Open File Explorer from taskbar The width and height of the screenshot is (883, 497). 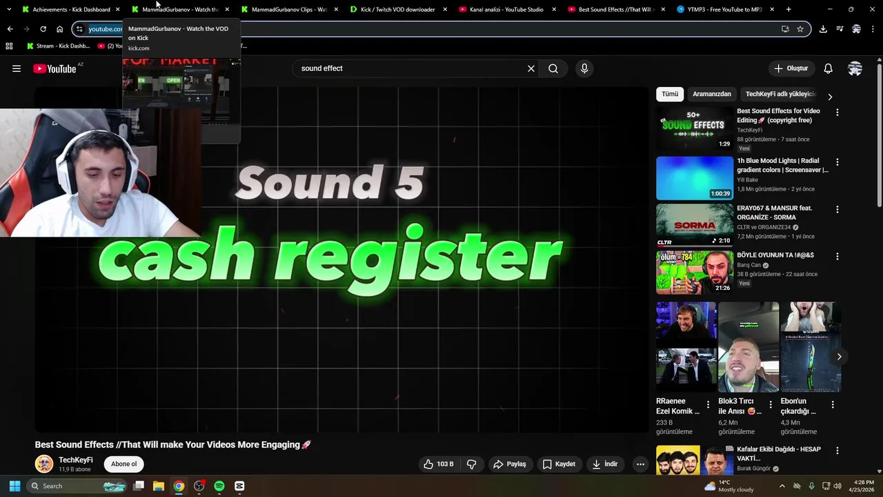pos(159,486)
